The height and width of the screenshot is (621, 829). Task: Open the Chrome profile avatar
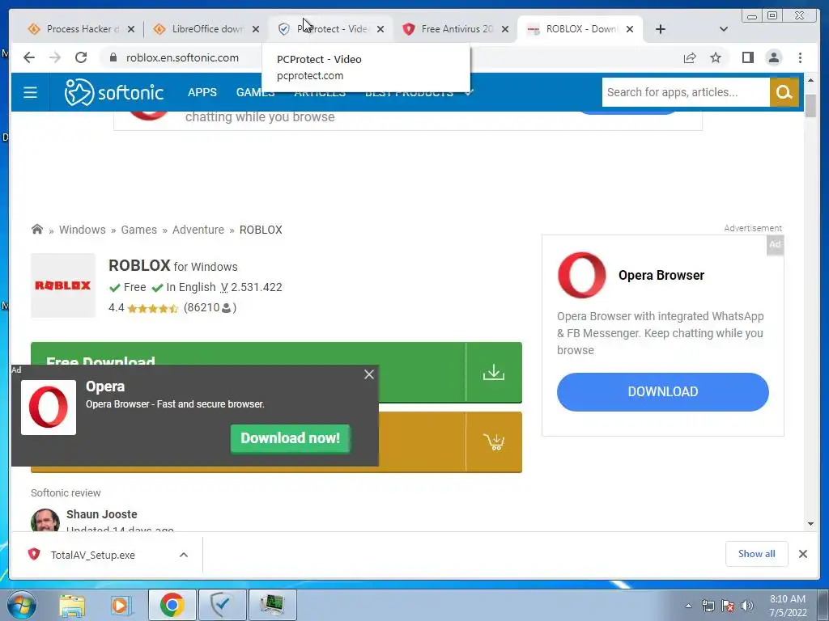pos(773,57)
